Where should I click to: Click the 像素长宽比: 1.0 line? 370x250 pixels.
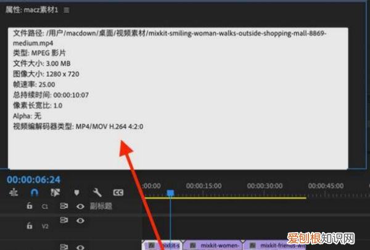tap(38, 106)
